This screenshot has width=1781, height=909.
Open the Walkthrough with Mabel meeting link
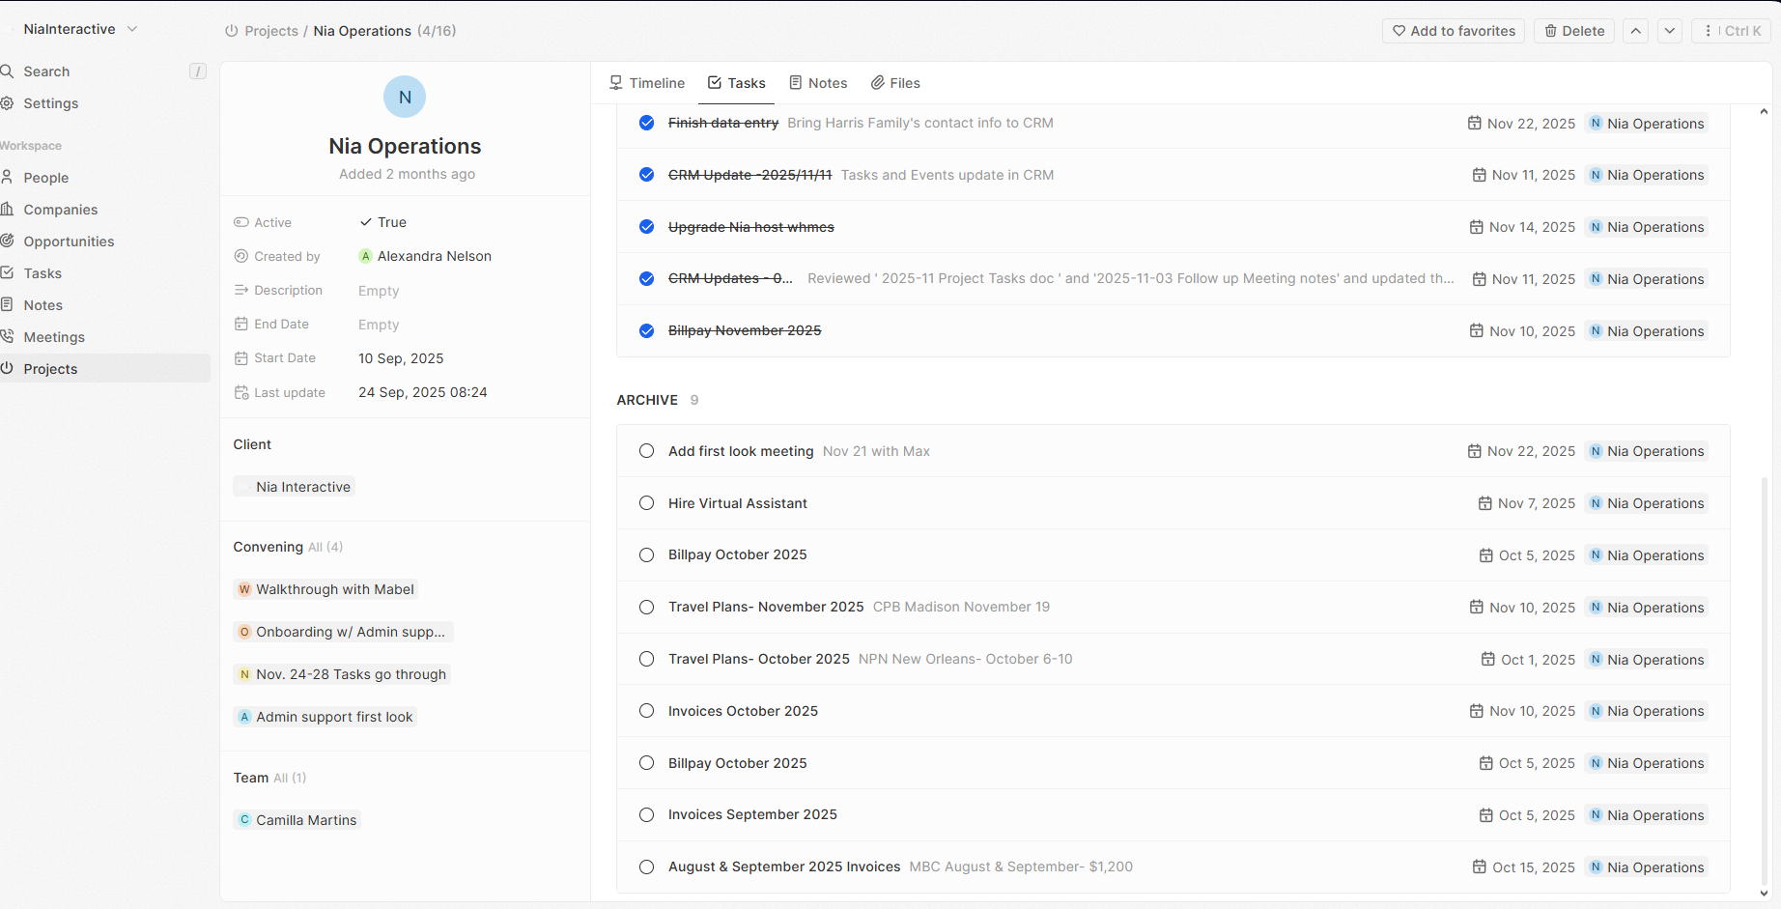click(x=334, y=589)
